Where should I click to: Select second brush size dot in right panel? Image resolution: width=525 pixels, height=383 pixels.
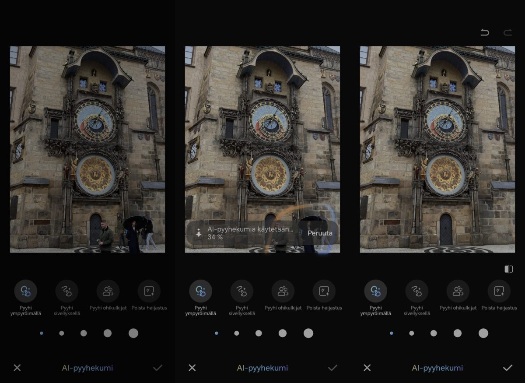pyautogui.click(x=411, y=333)
